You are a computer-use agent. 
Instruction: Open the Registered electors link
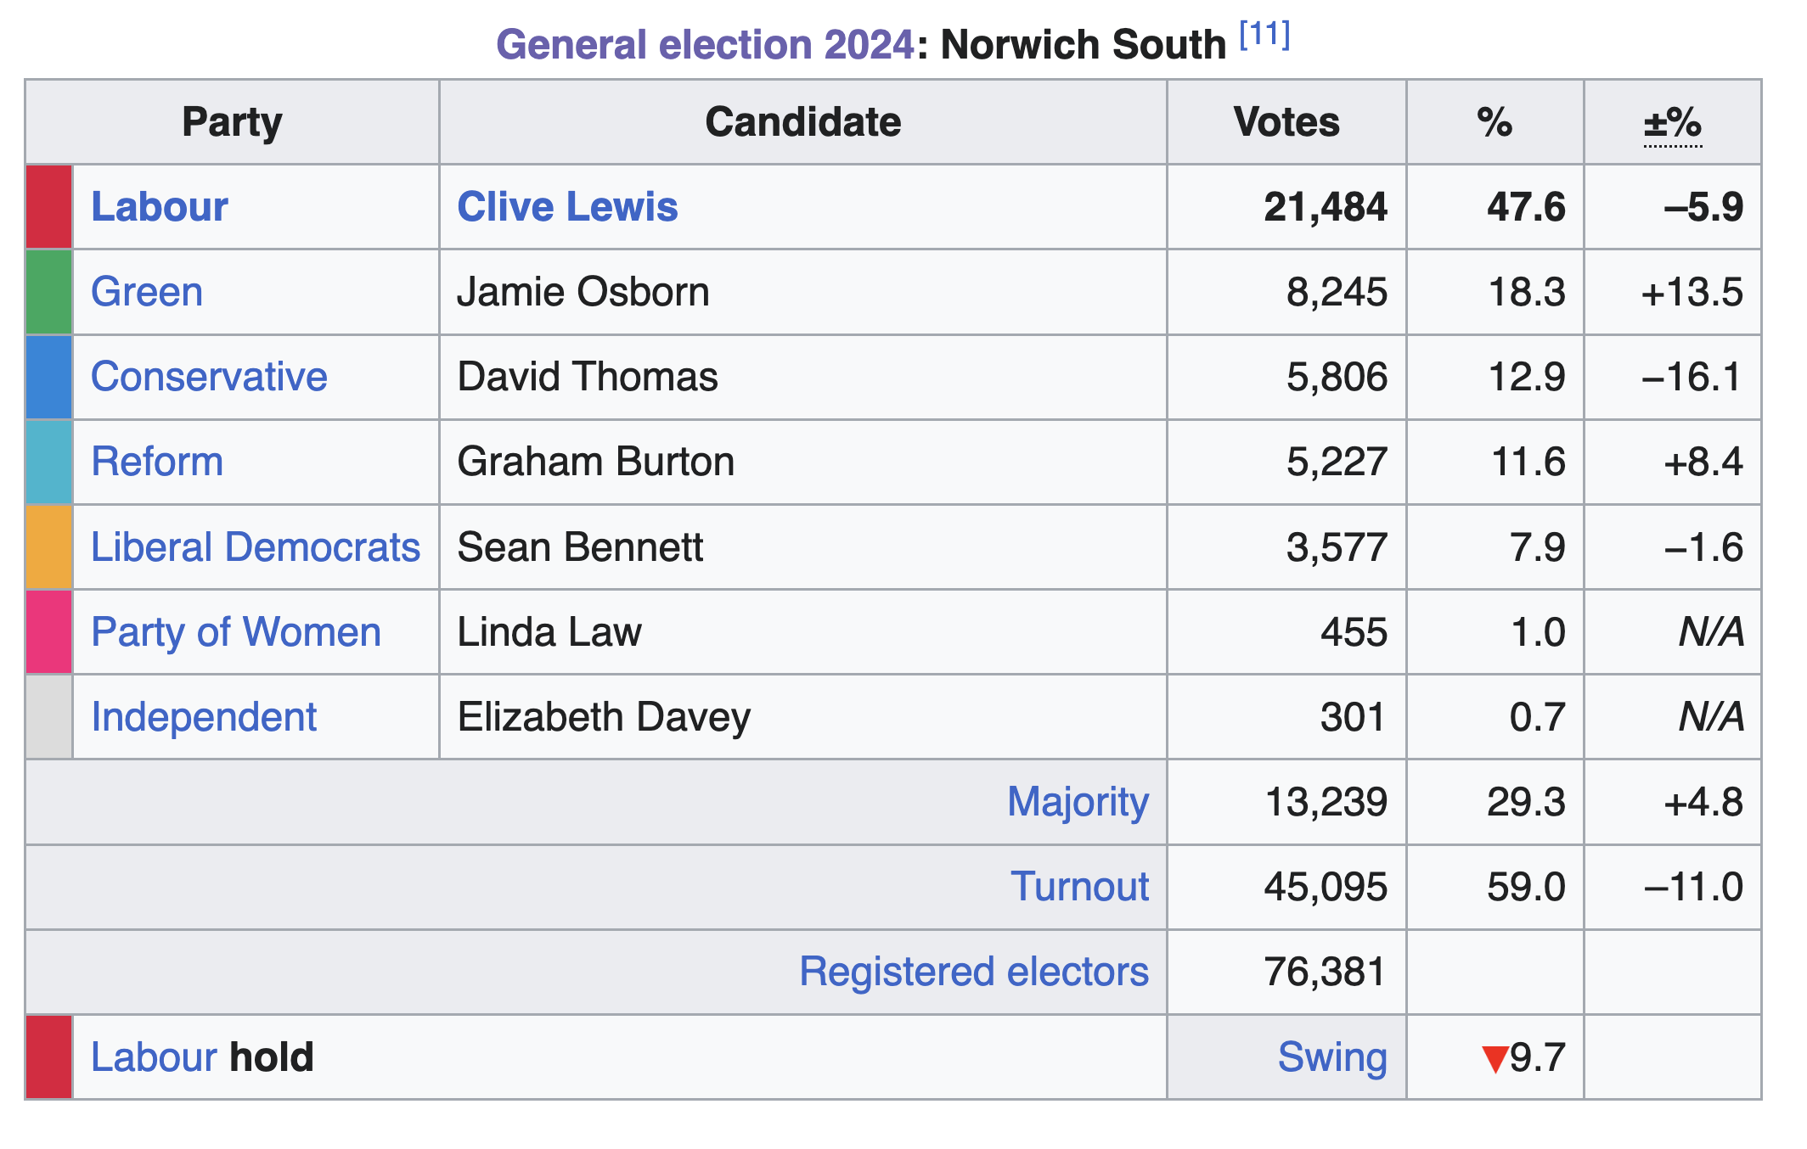[x=974, y=972]
